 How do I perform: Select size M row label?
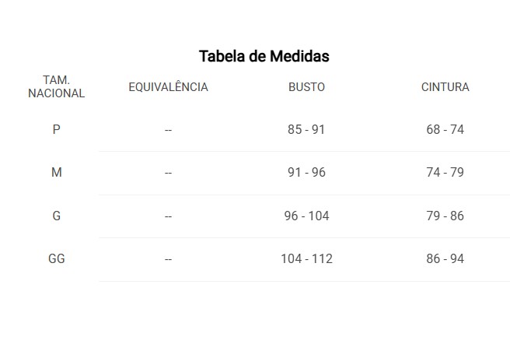coord(56,172)
